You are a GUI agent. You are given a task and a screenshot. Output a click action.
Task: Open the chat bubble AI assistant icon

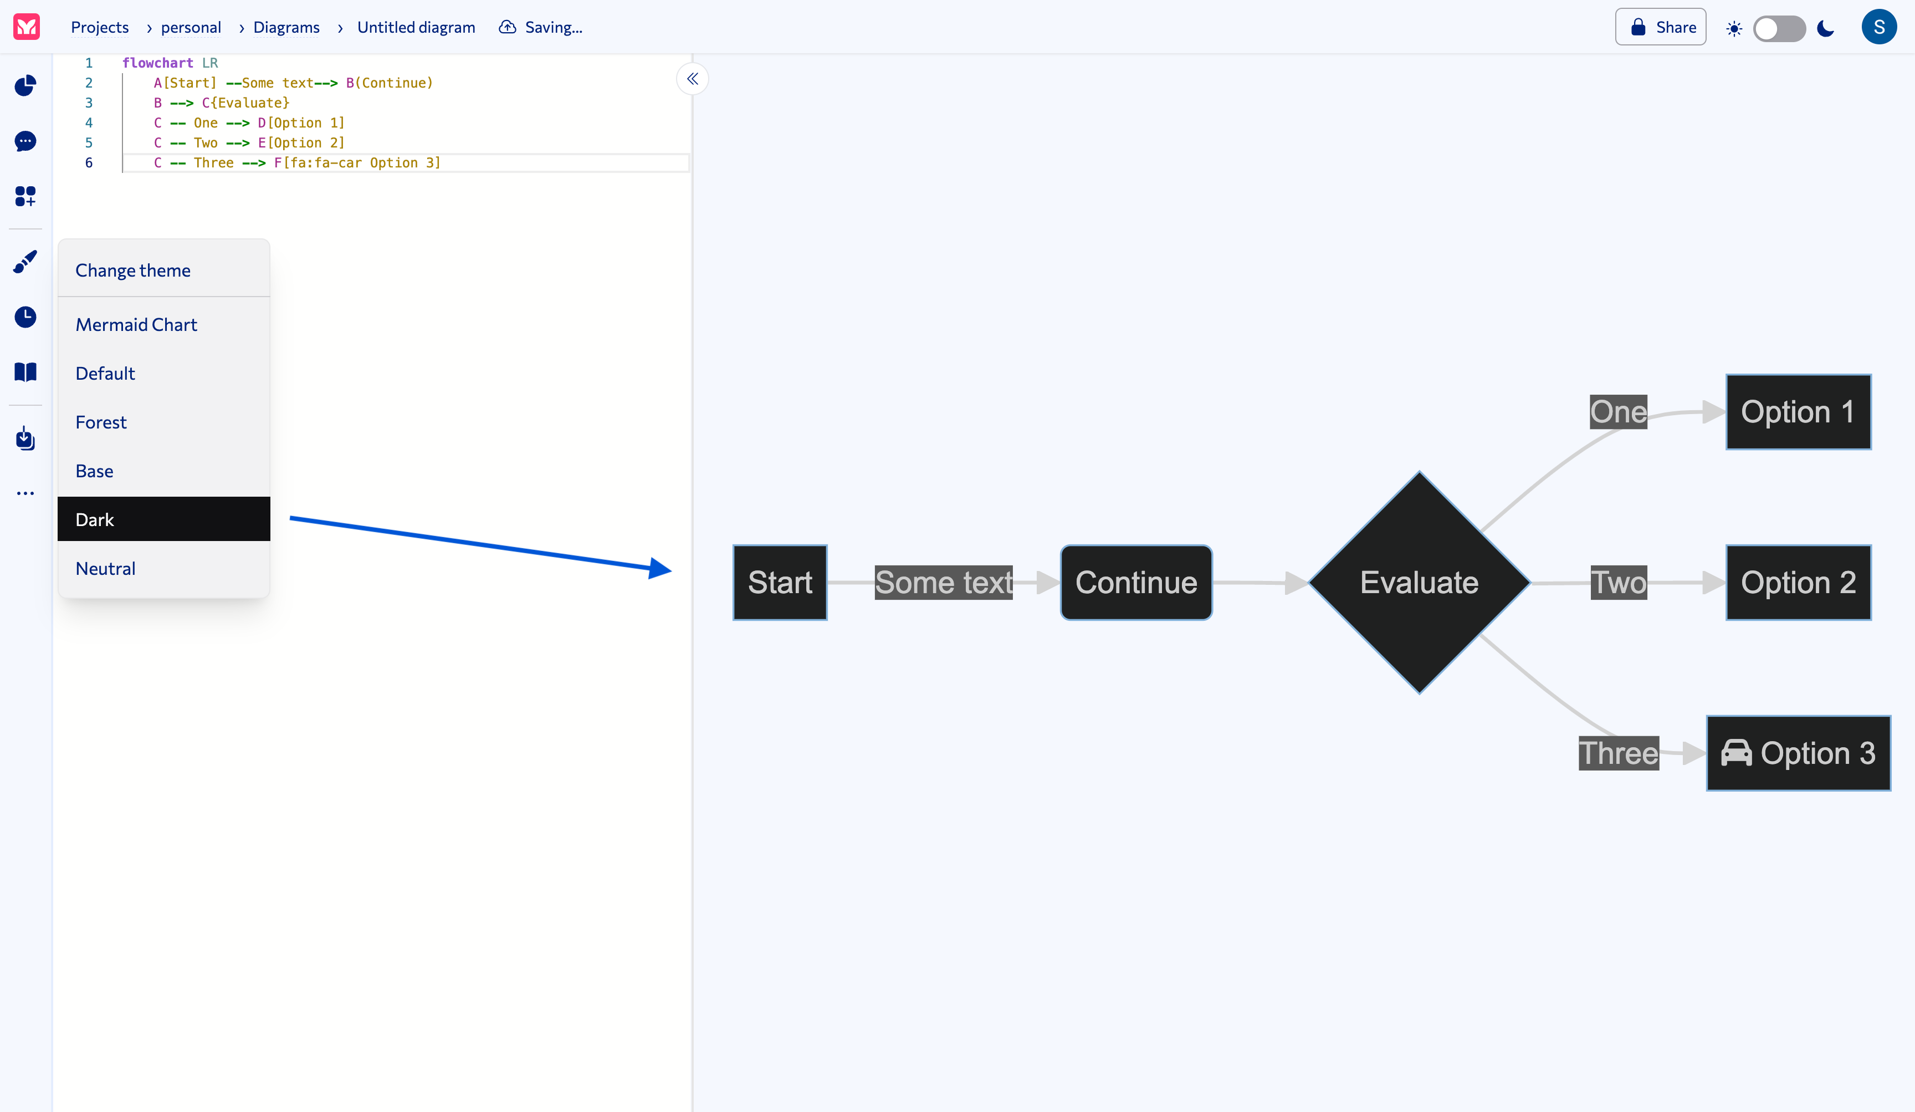pyautogui.click(x=25, y=141)
